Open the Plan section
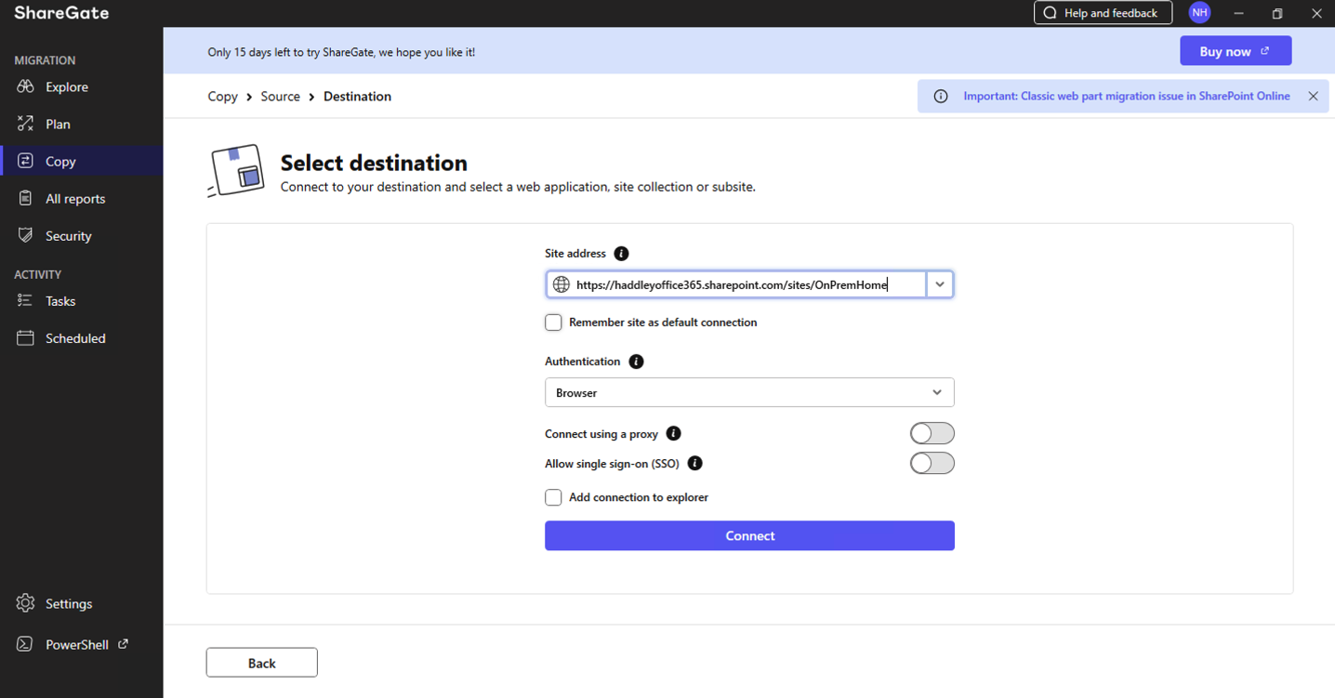 click(81, 124)
